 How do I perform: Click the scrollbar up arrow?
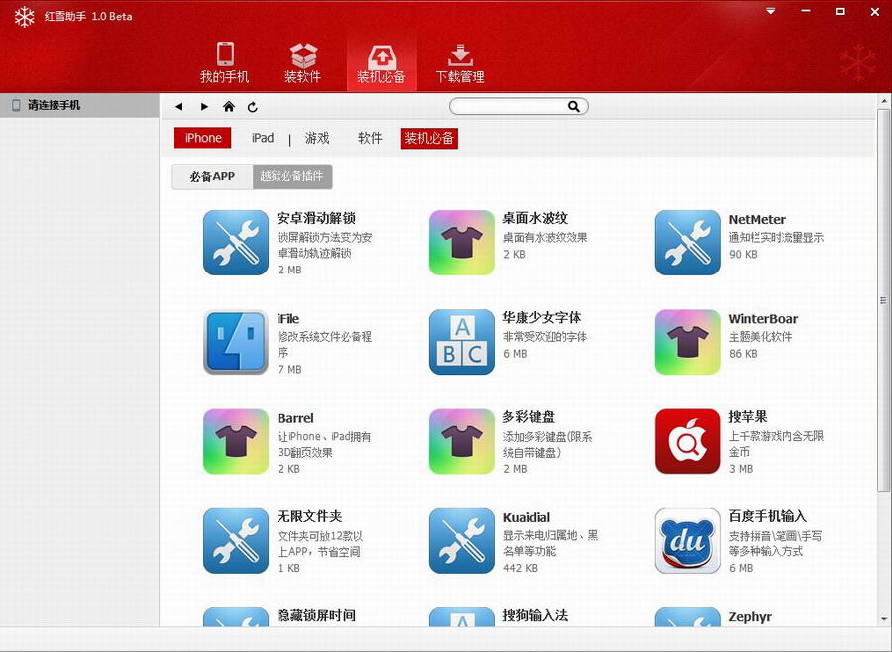pyautogui.click(x=883, y=101)
